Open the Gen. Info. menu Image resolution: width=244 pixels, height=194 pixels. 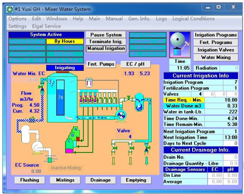pyautogui.click(x=139, y=19)
